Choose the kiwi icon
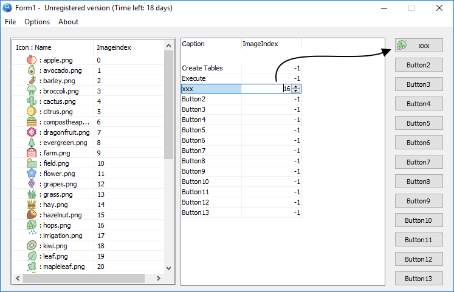The image size is (454, 292). (32, 246)
